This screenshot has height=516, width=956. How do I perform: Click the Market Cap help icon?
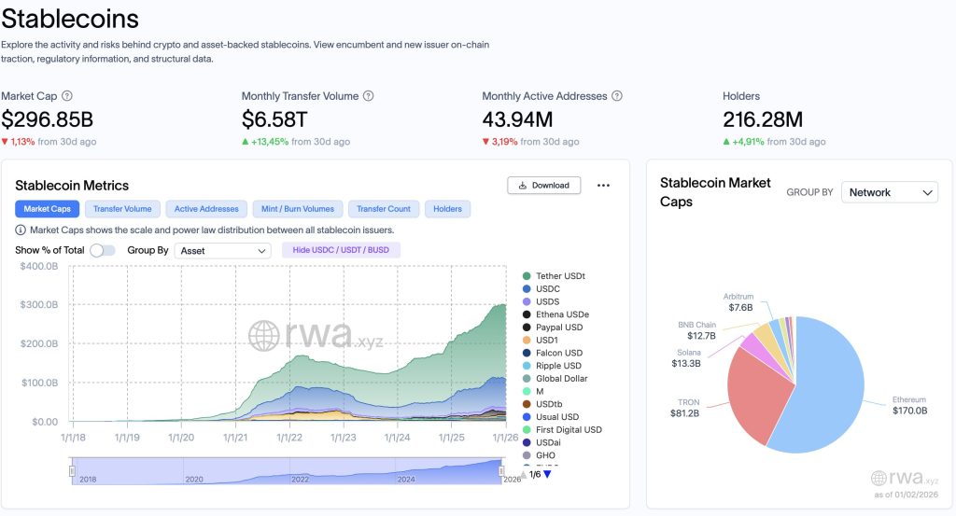[66, 96]
